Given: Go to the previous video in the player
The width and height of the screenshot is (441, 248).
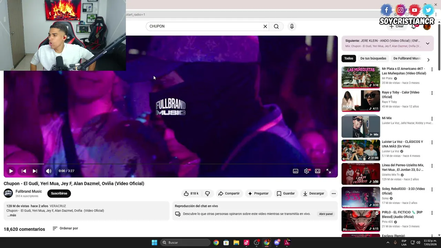Looking at the screenshot, I should pyautogui.click(x=24, y=171).
